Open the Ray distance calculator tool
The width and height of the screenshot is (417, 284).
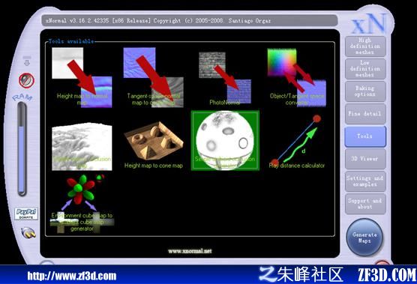click(x=297, y=142)
